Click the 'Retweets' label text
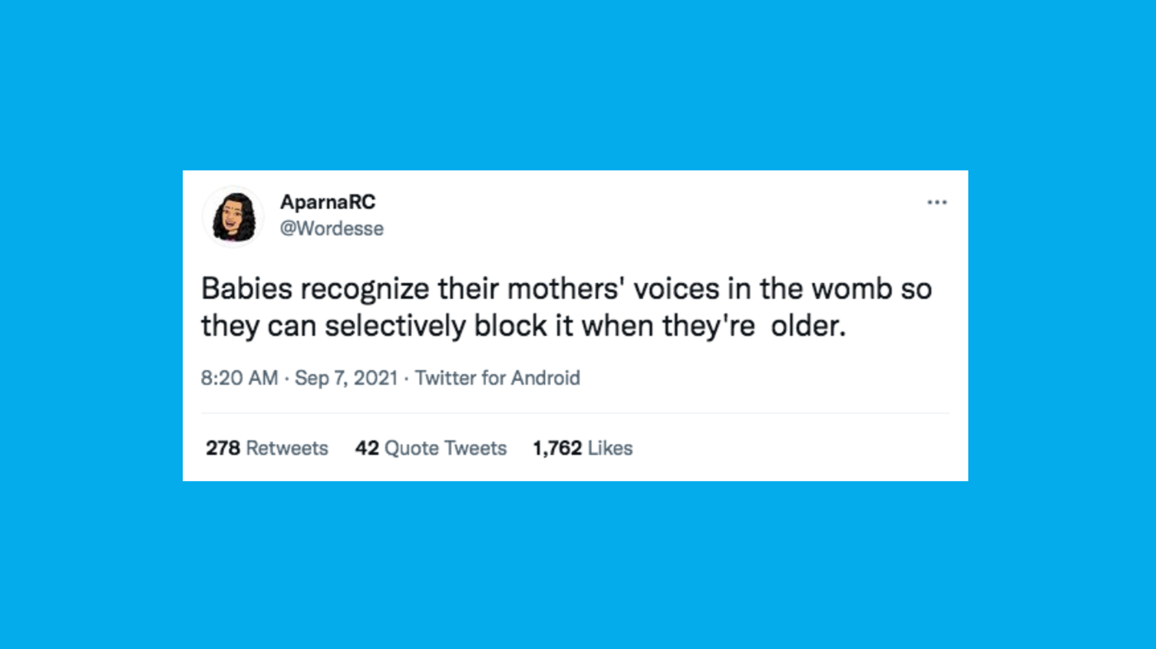The width and height of the screenshot is (1156, 649). pos(286,448)
